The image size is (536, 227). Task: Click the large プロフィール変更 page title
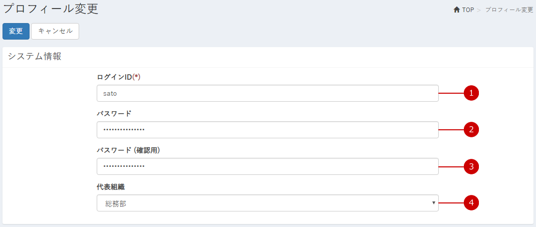click(51, 9)
